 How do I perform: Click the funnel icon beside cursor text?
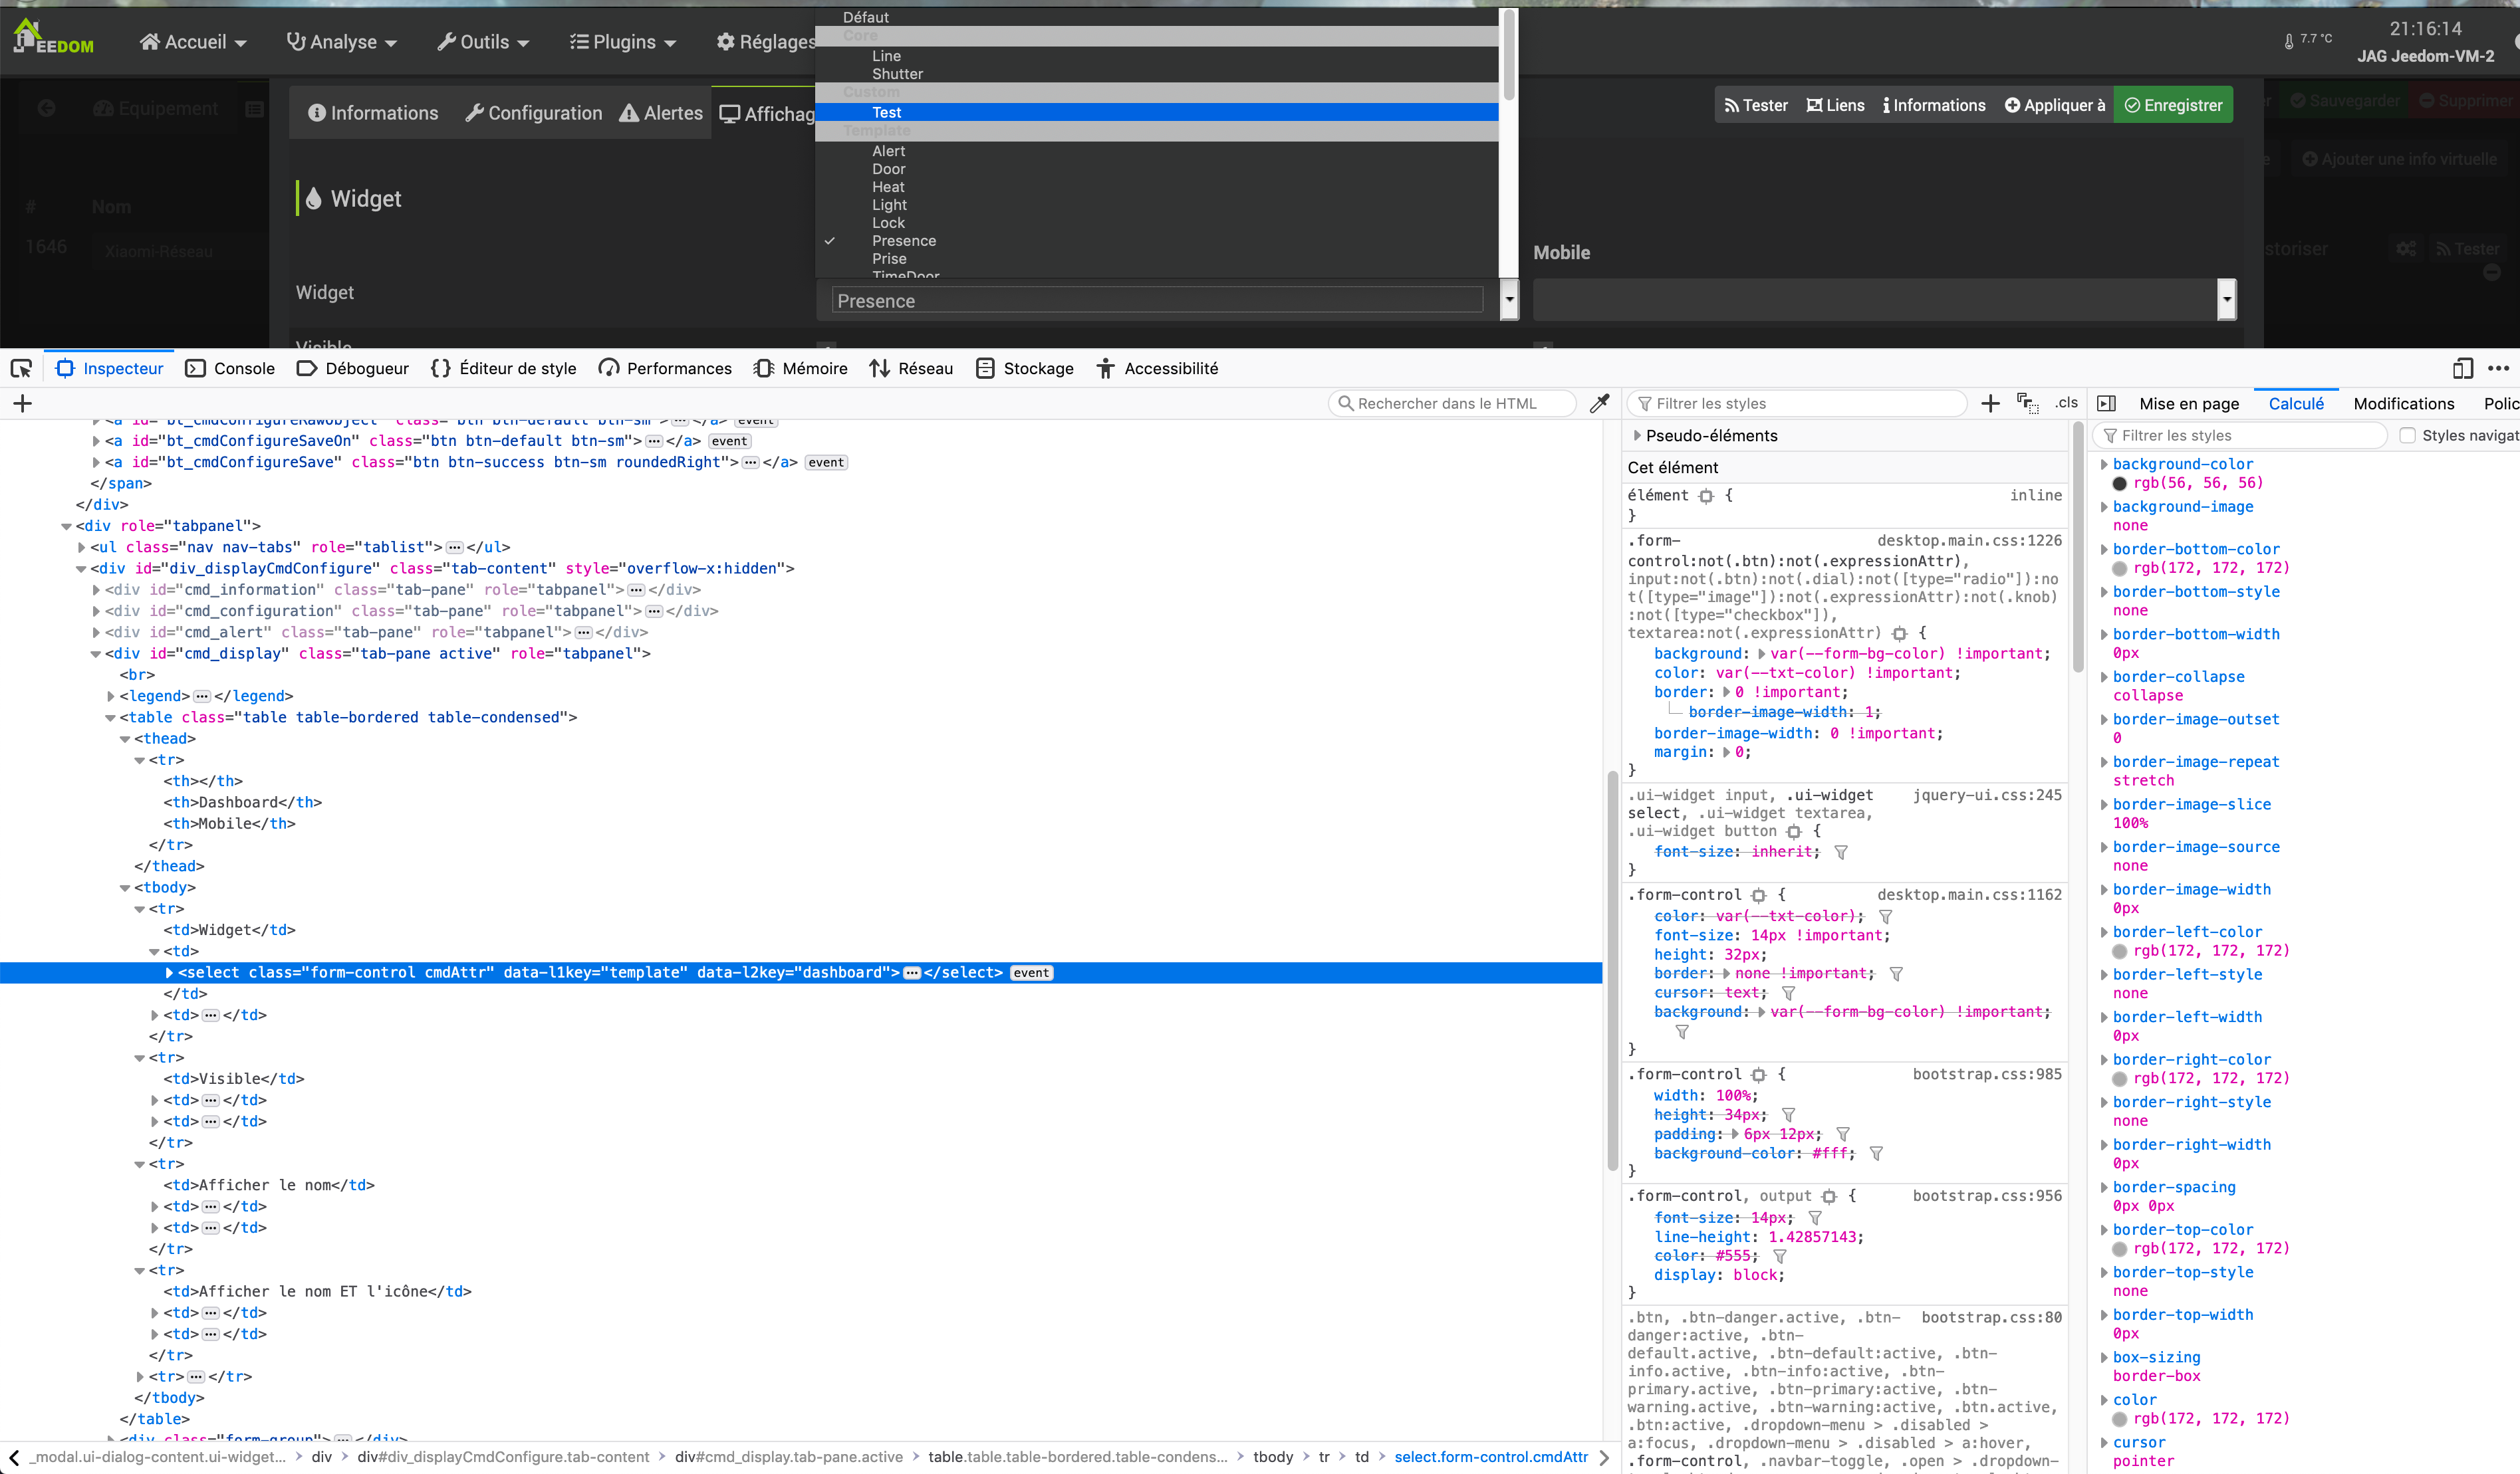click(x=1789, y=994)
